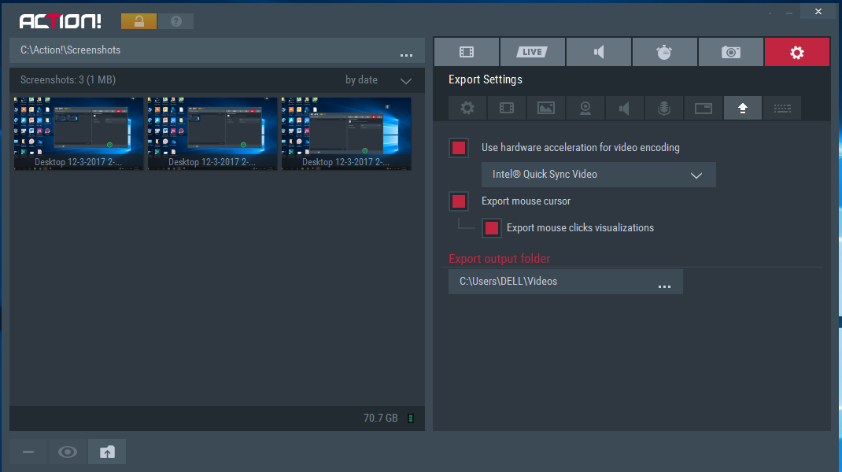The image size is (842, 472).
Task: Click the preview eye icon
Action: point(68,452)
